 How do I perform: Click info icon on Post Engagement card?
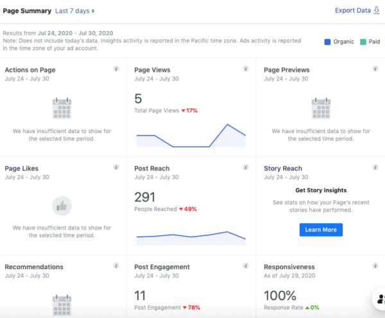tap(246, 265)
